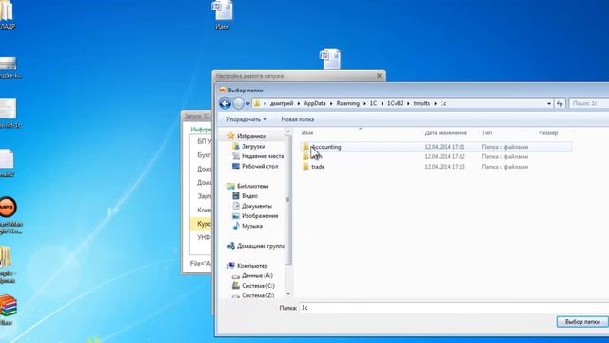The image size is (609, 343).
Task: Open the 'Упорядочить' dropdown menu
Action: [246, 119]
